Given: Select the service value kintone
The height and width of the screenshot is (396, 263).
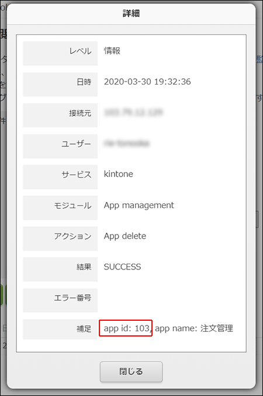Looking at the screenshot, I should point(118,174).
